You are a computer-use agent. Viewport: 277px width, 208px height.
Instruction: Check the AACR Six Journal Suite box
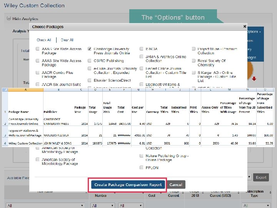click(x=37, y=84)
